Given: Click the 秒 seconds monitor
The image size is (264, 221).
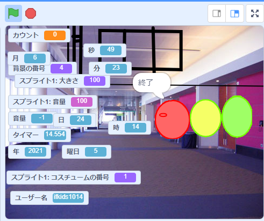Looking at the screenshot, I should (x=105, y=50).
